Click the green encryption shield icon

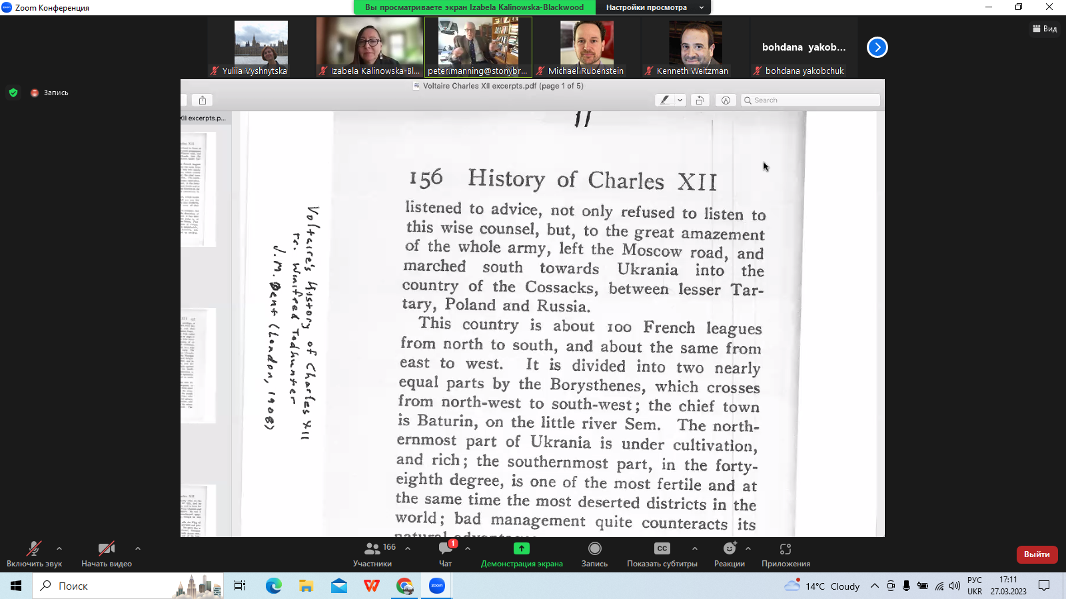tap(13, 93)
